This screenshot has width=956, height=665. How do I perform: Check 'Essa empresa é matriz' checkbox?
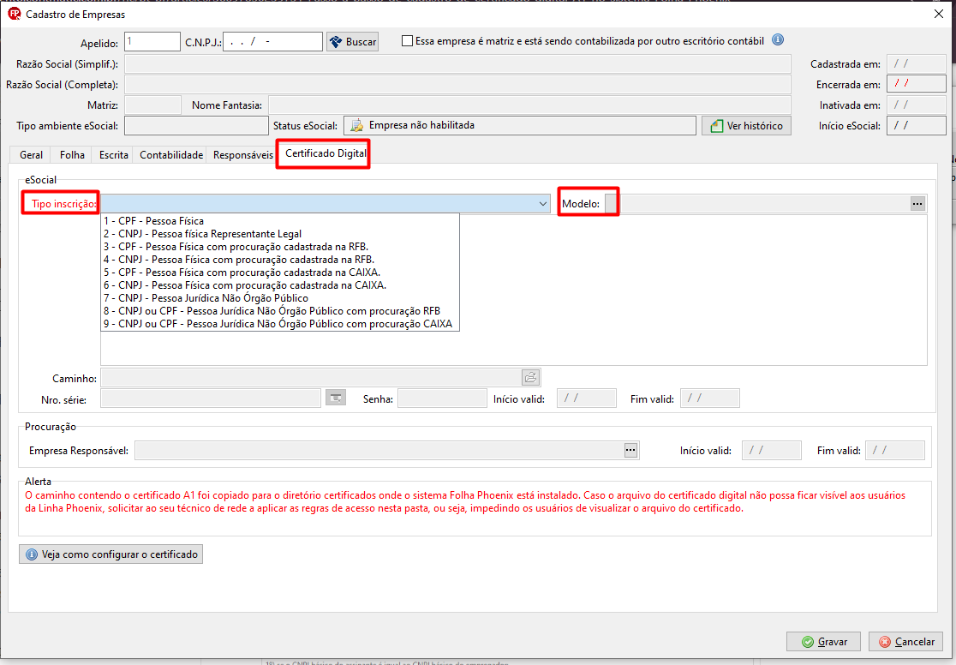(x=407, y=41)
